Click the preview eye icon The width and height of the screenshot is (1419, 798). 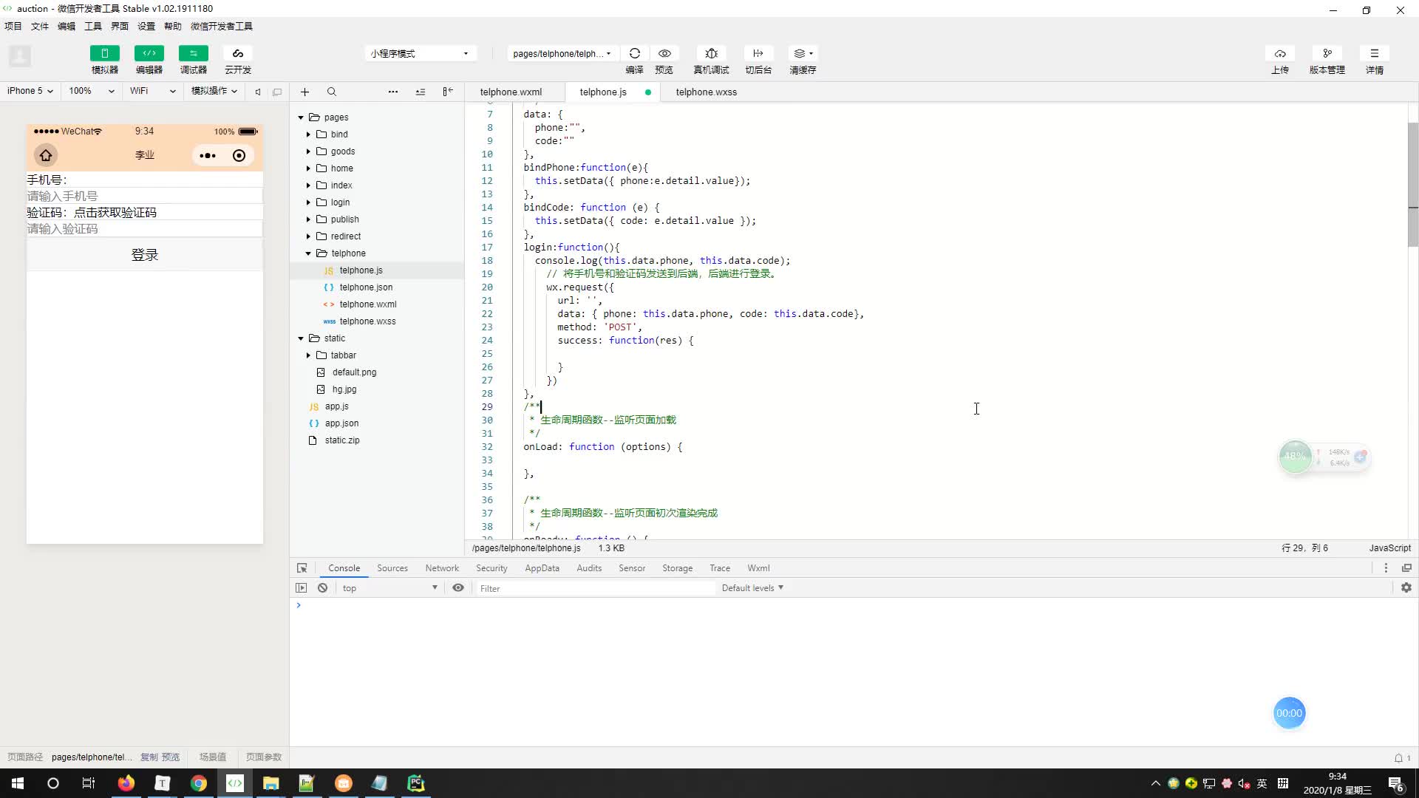click(x=664, y=53)
